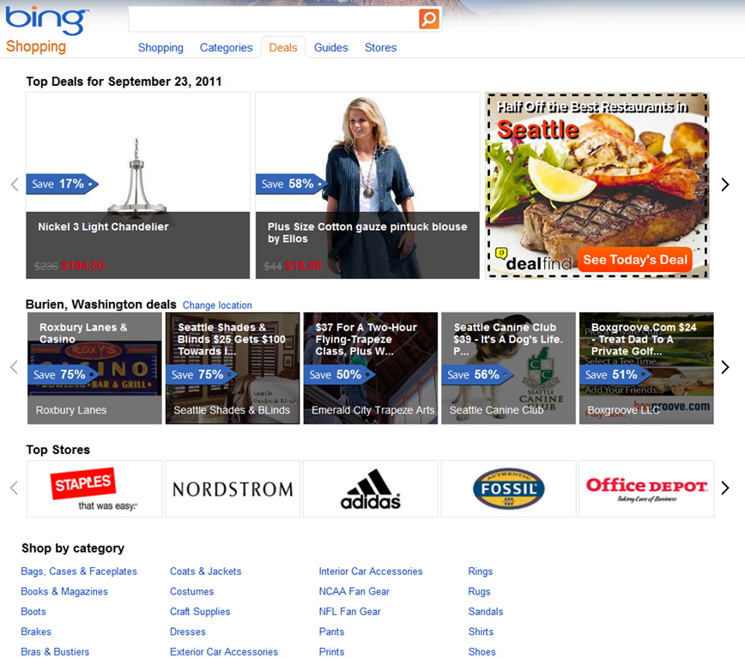
Task: Open the Costumes category link
Action: click(192, 591)
